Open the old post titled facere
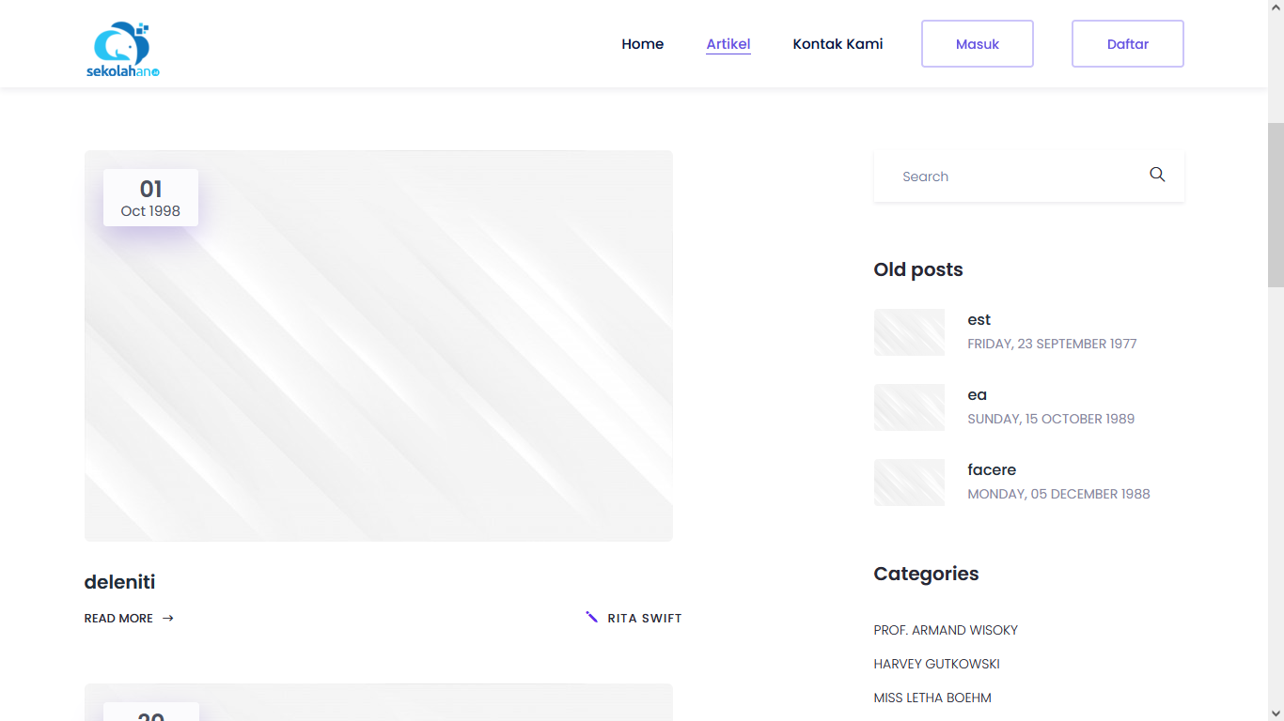Image resolution: width=1284 pixels, height=721 pixels. tap(992, 470)
